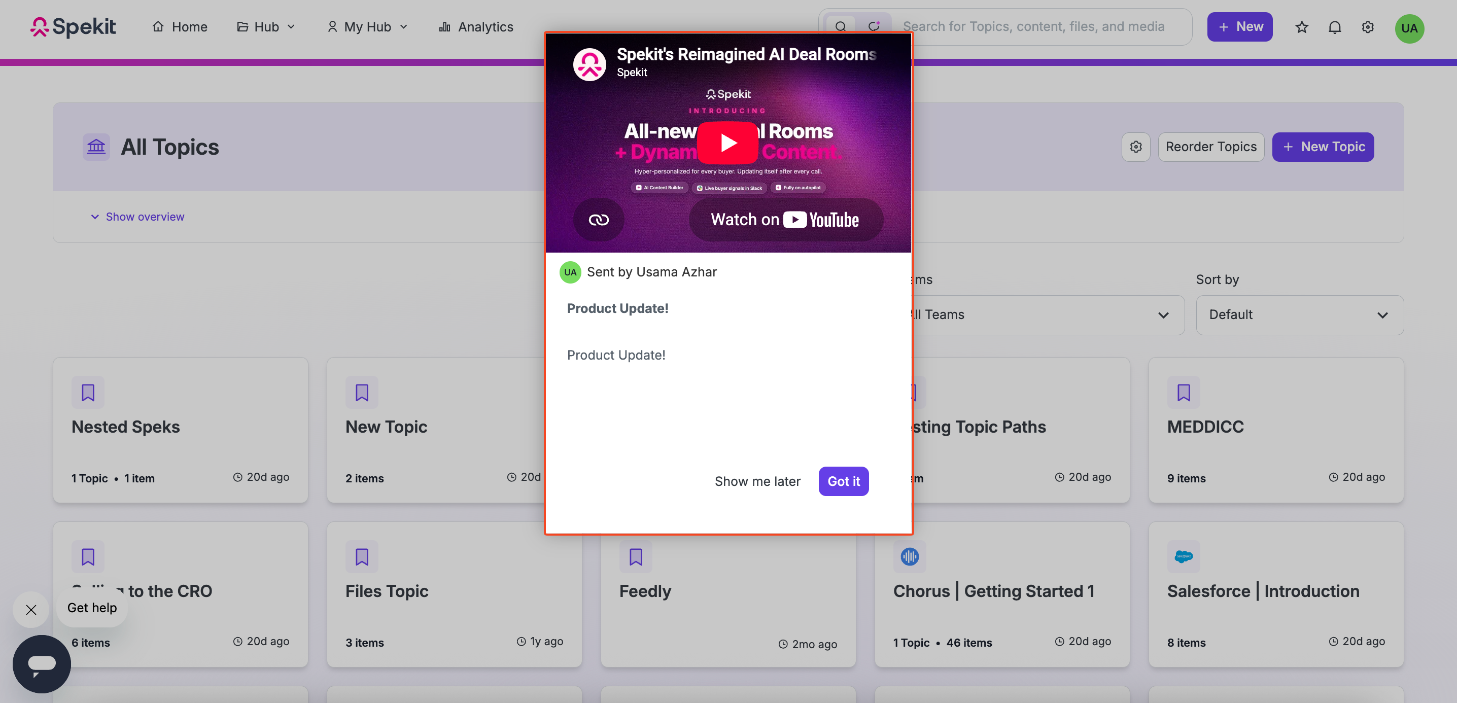Open the Testing Topic Paths card

pos(979,427)
